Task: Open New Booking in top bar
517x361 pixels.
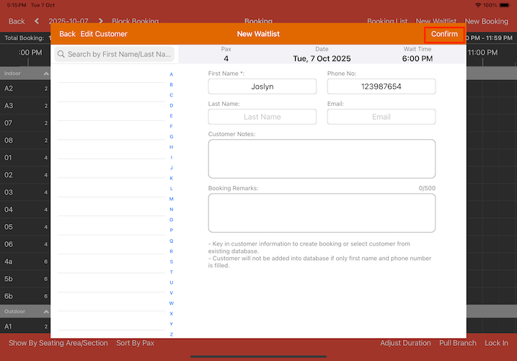Action: (486, 22)
